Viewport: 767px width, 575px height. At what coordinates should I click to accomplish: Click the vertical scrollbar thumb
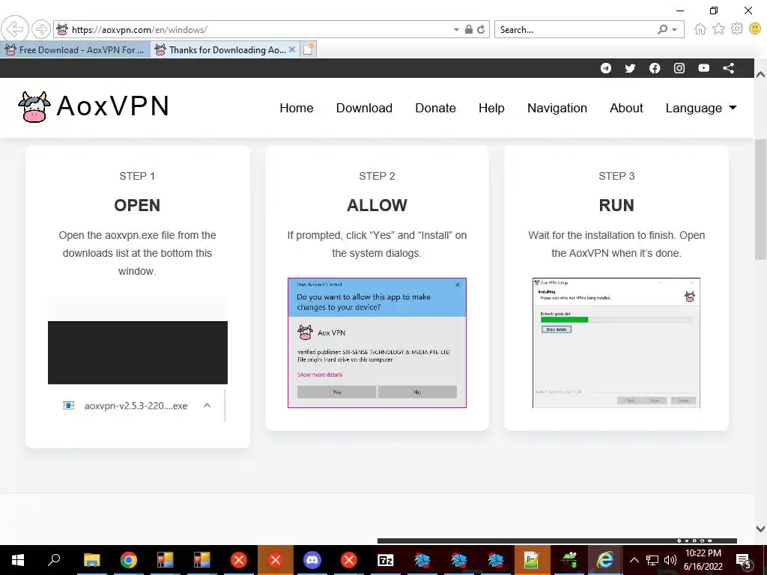click(x=760, y=199)
